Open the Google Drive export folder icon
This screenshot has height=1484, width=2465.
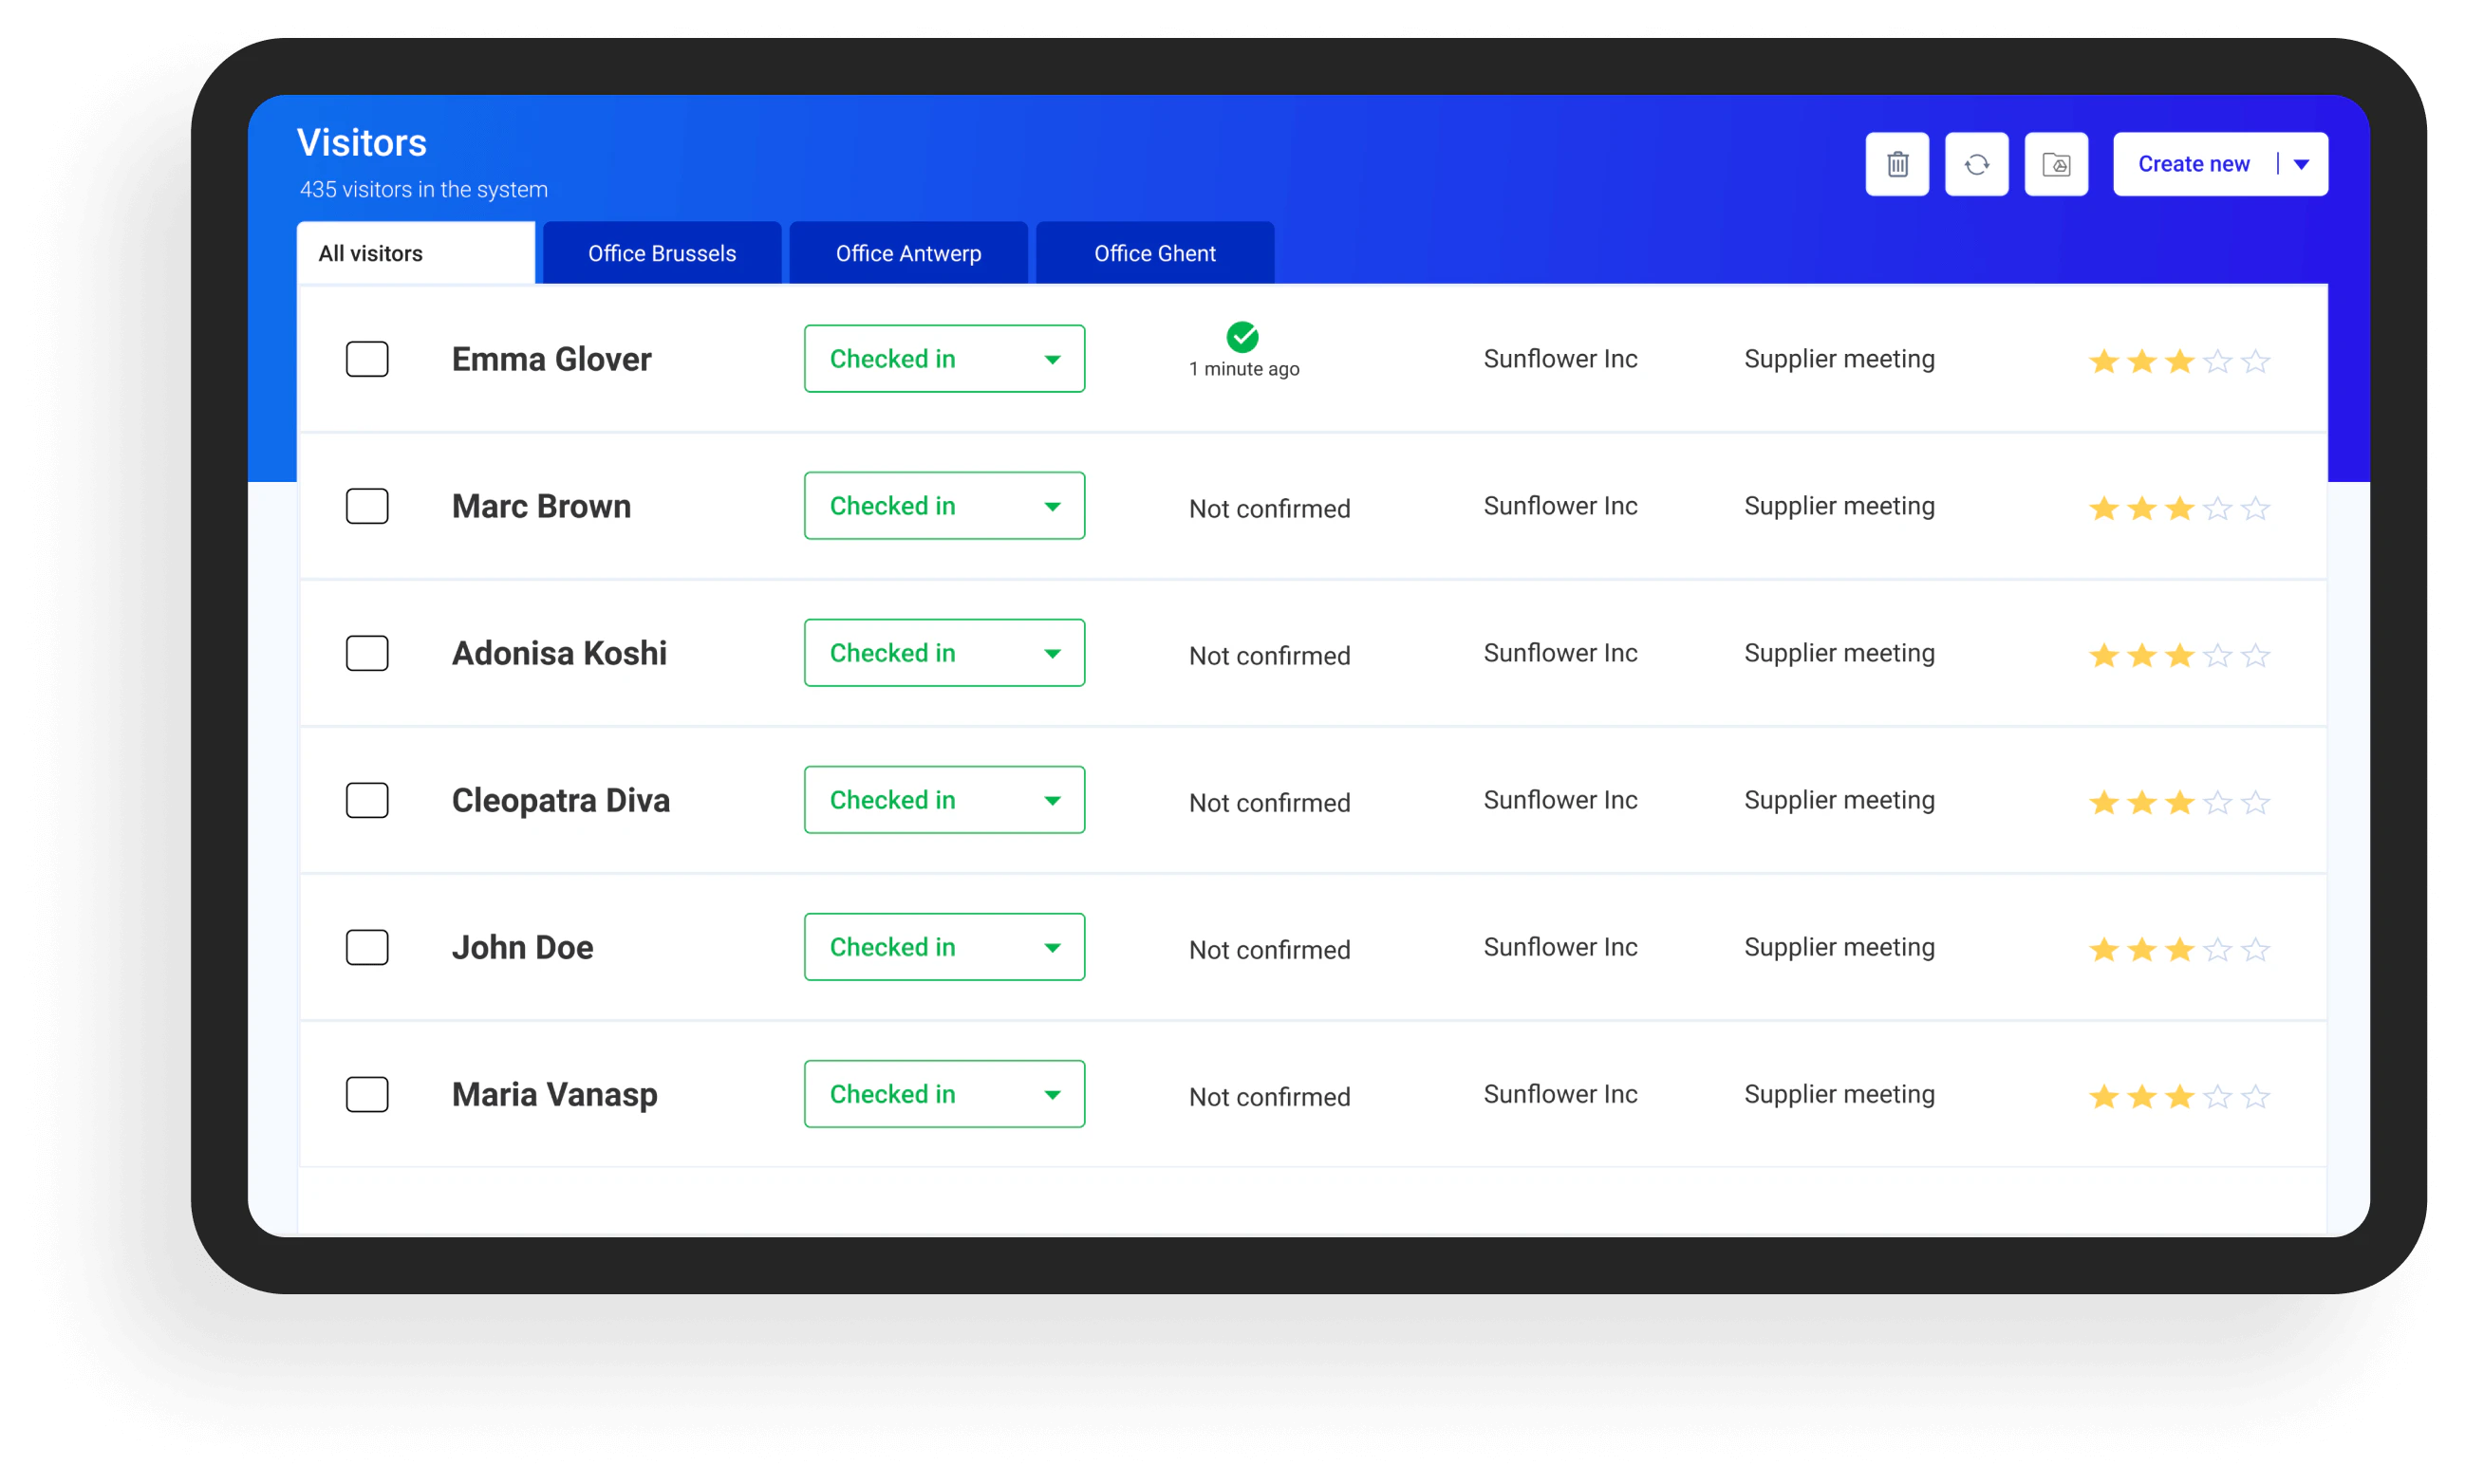pos(2057,163)
